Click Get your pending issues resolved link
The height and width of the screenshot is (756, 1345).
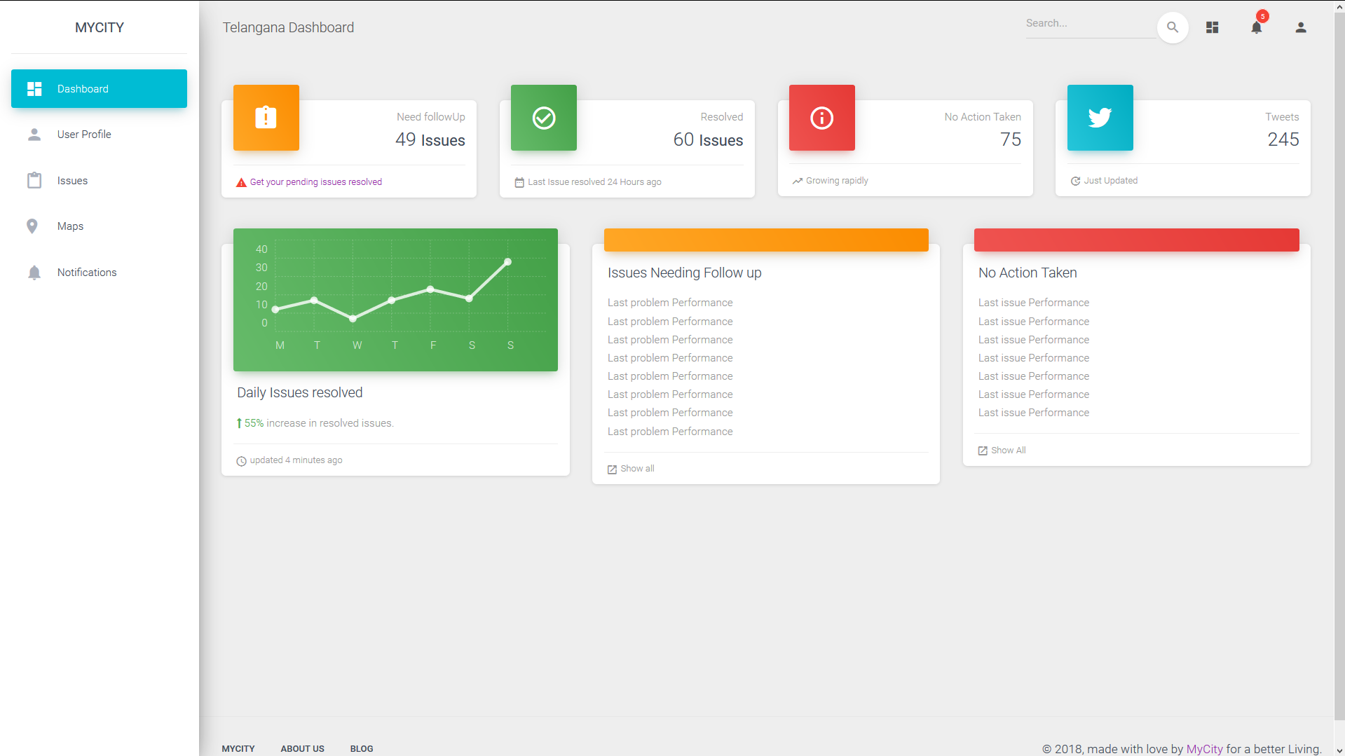(x=315, y=182)
